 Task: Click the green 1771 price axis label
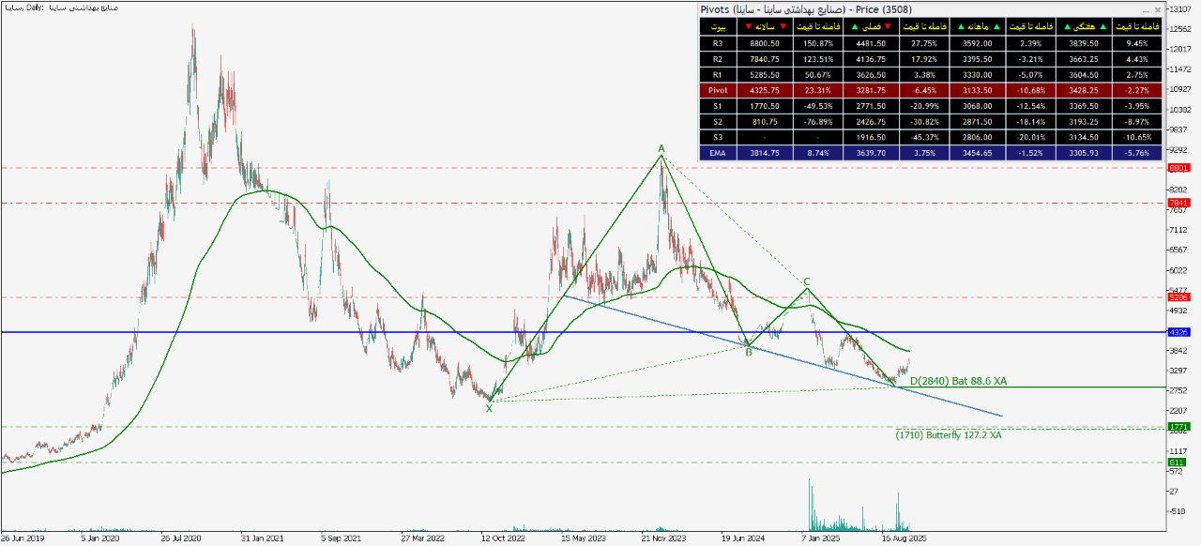[x=1178, y=427]
